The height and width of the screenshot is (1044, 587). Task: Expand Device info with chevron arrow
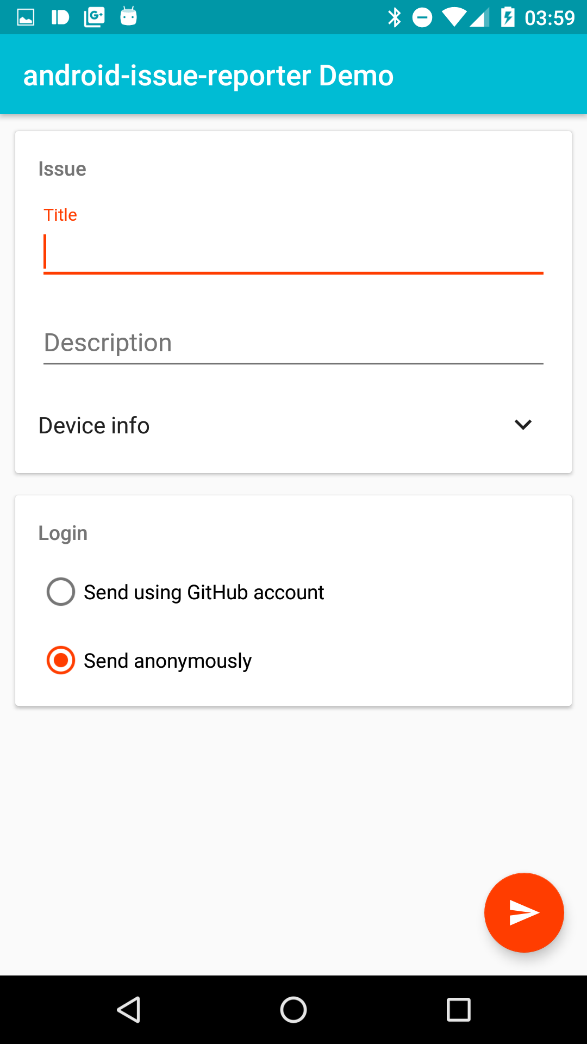523,425
